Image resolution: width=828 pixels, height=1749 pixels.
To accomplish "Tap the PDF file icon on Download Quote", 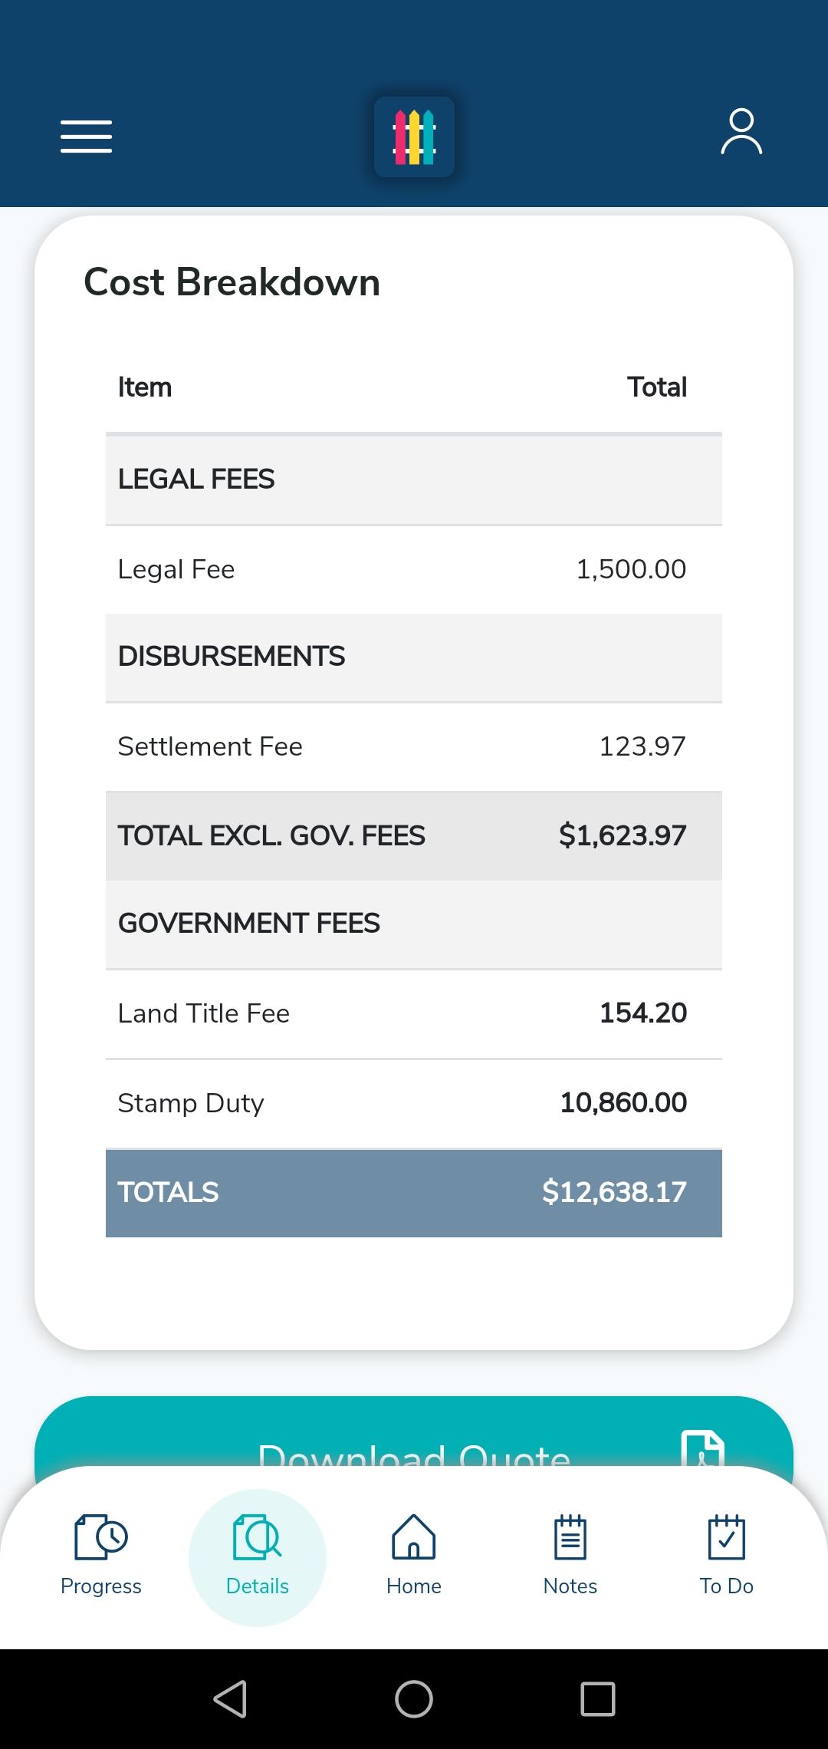I will 703,1448.
